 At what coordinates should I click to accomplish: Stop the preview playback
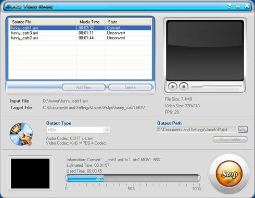tap(184, 87)
